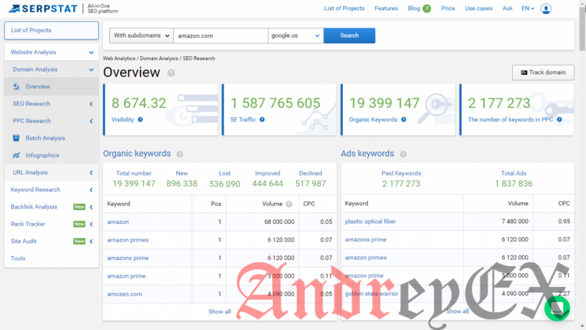Open the Features menu item

(x=386, y=8)
